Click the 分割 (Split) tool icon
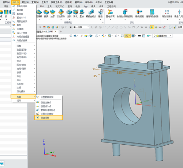 pos(69,12)
